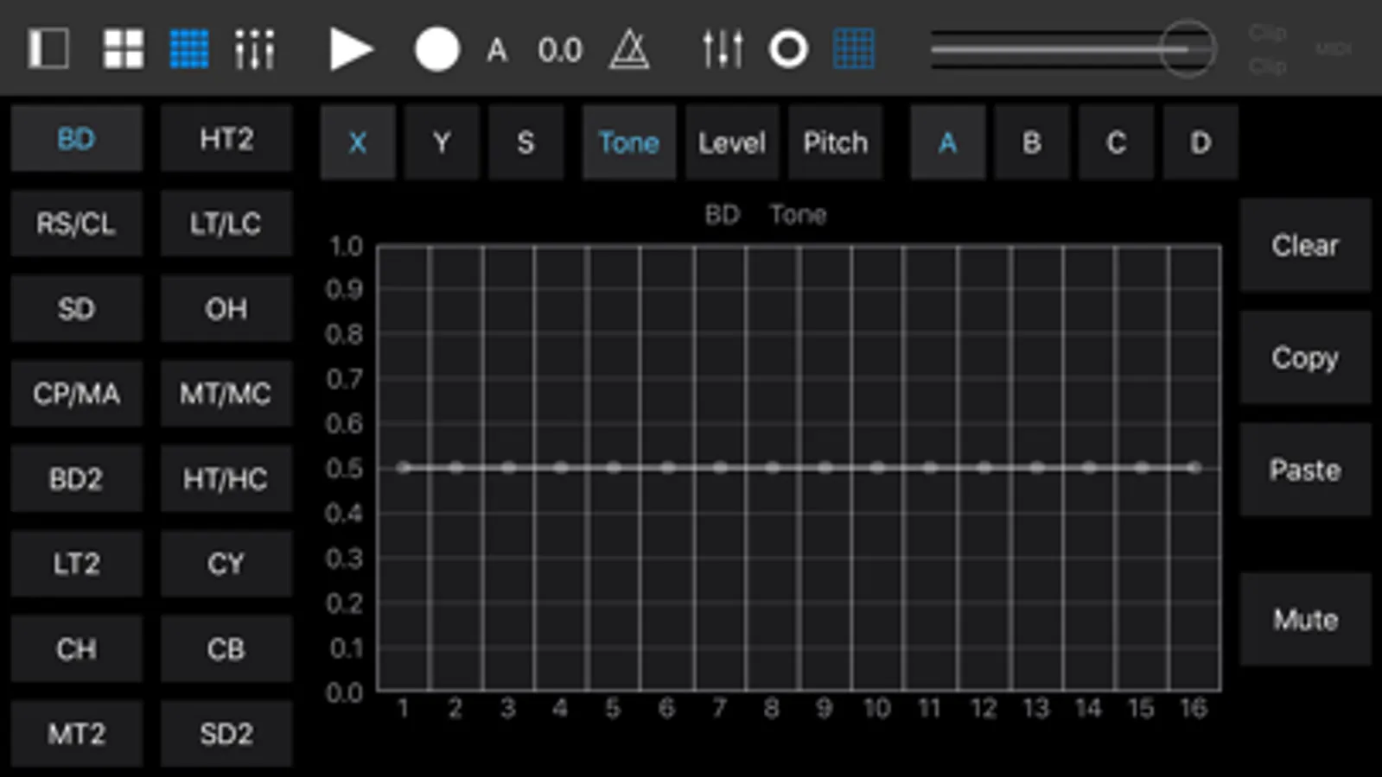This screenshot has width=1382, height=777.
Task: Start recording with the round Record button
Action: pyautogui.click(x=436, y=49)
